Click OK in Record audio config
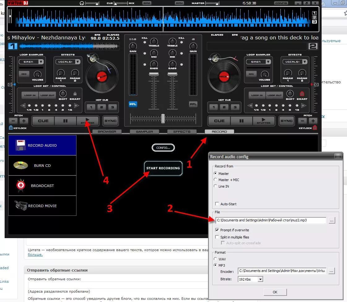 point(275,292)
